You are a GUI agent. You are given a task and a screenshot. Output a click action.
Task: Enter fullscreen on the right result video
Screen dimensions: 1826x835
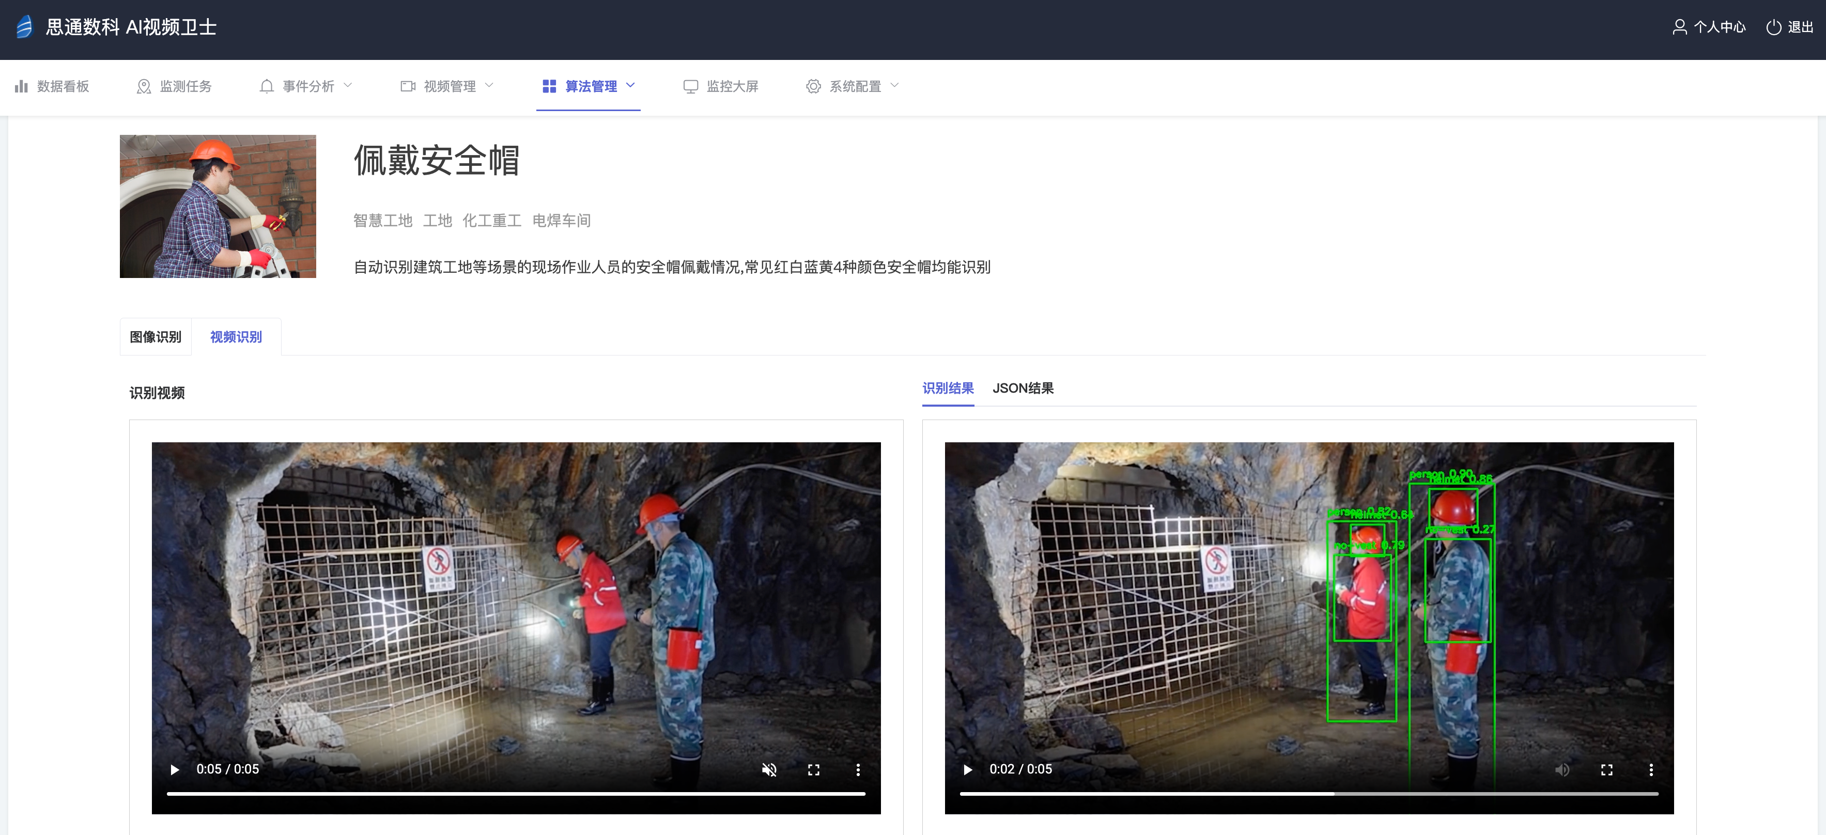(x=1607, y=769)
